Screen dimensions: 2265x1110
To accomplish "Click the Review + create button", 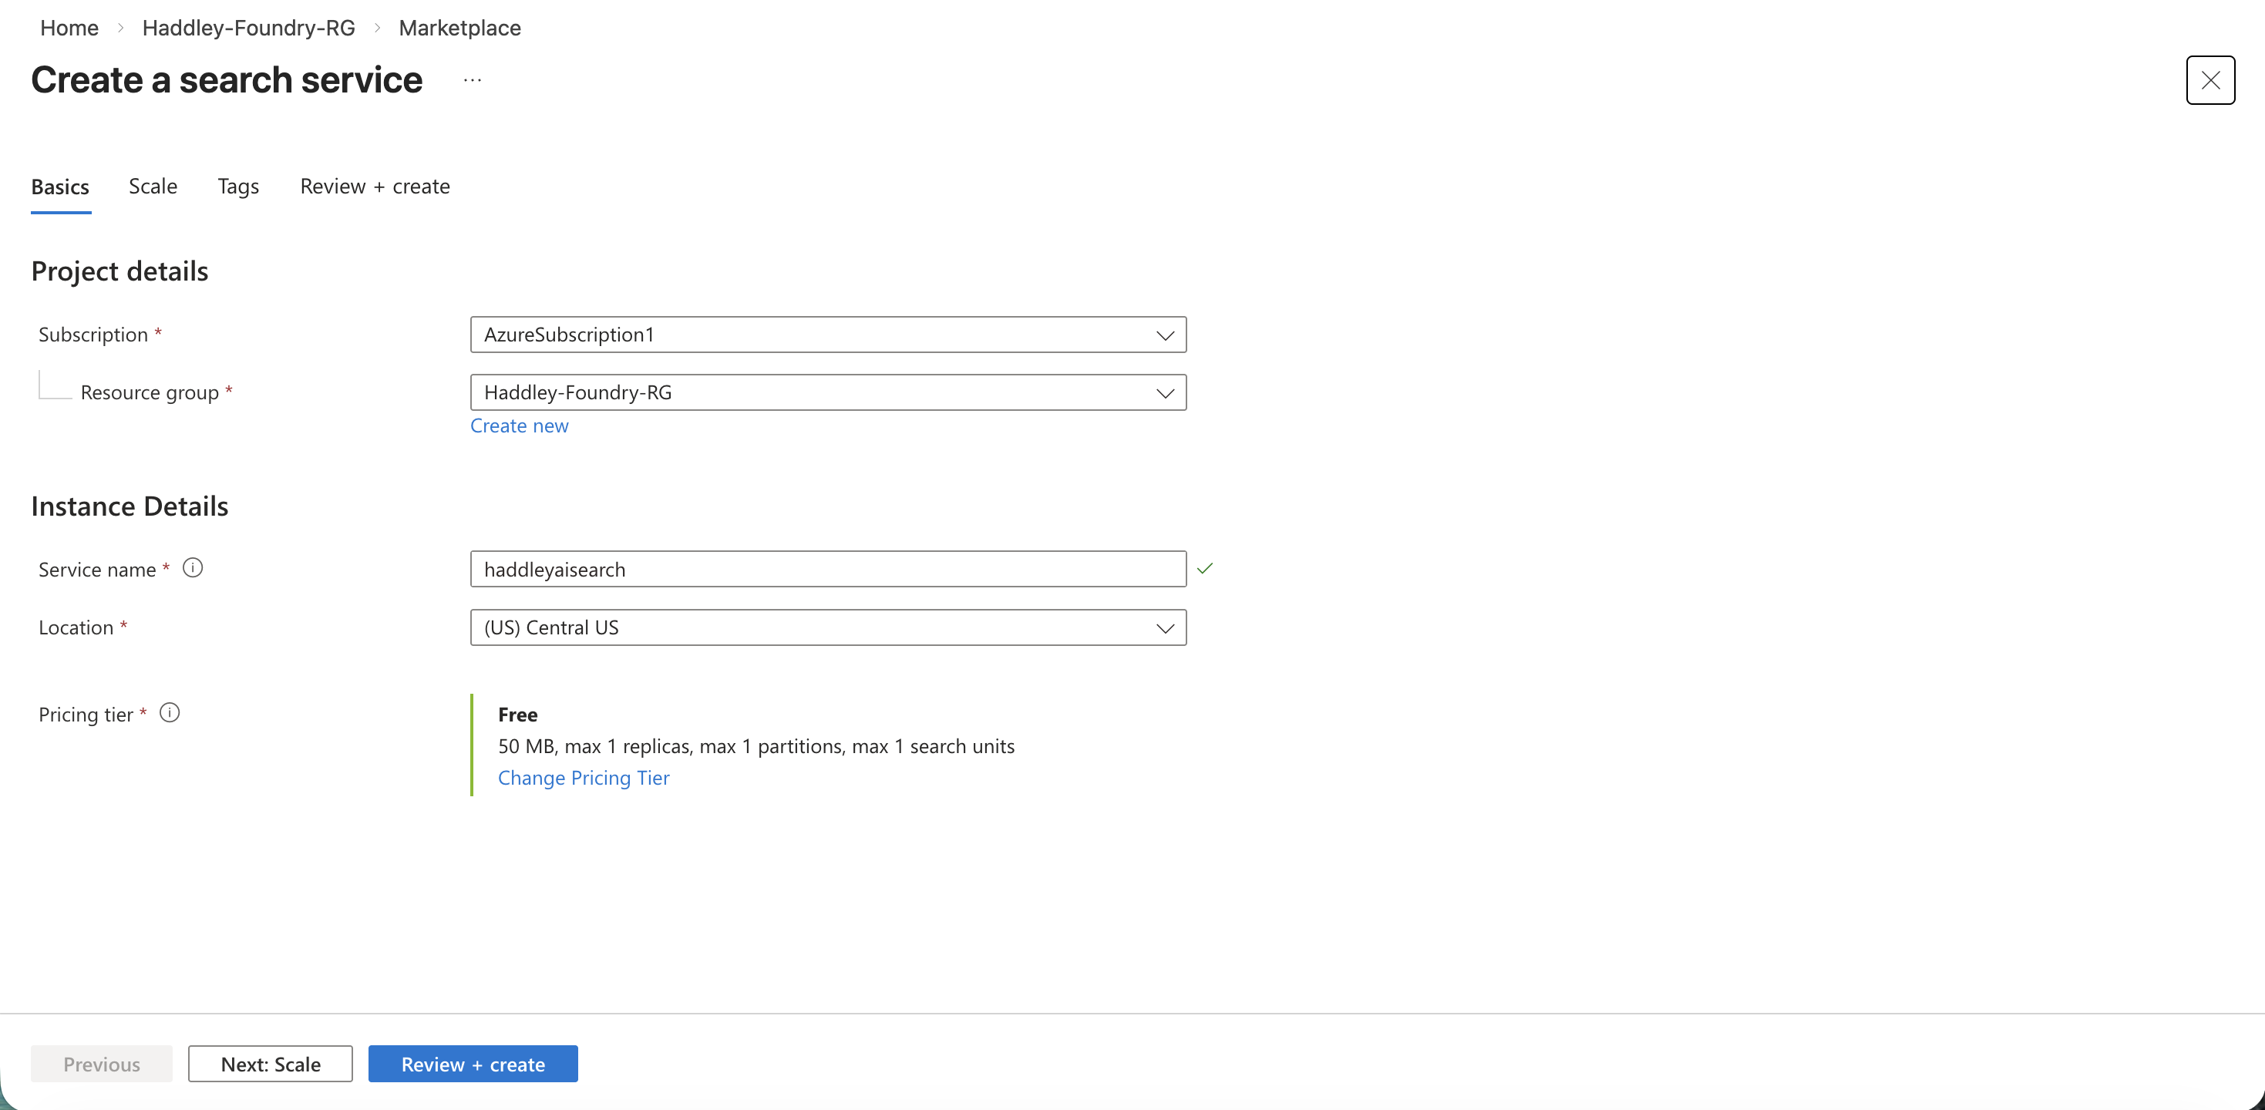I will (472, 1064).
